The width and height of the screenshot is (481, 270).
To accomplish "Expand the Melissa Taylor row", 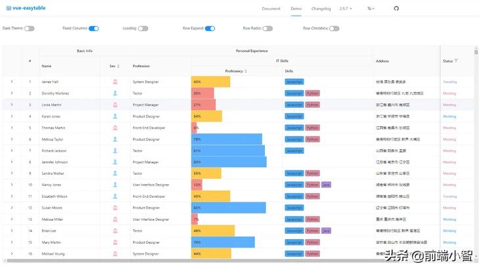I will 12,139.
